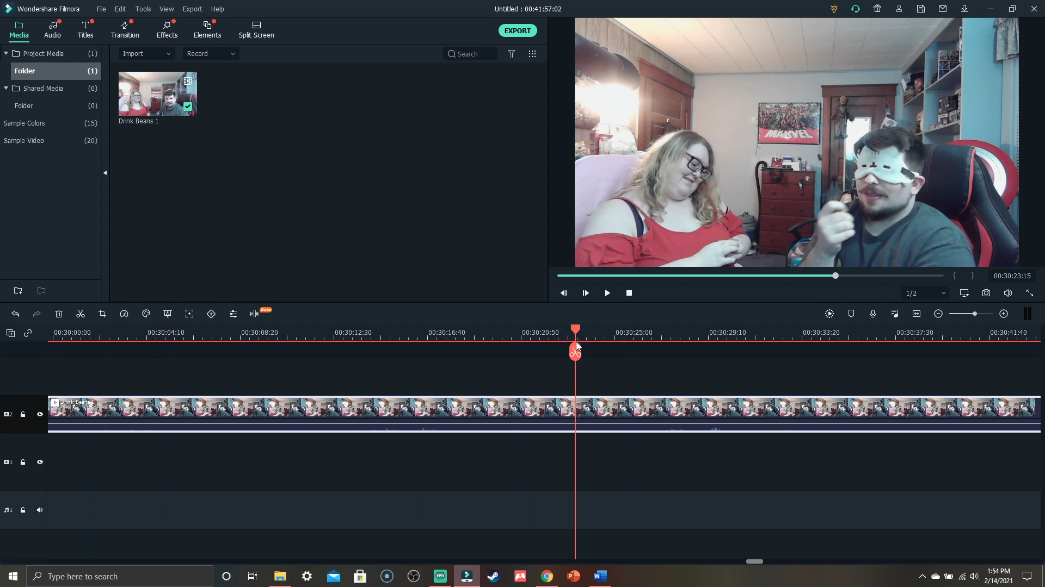Open the speed control tool
This screenshot has height=587, width=1045.
[x=124, y=314]
